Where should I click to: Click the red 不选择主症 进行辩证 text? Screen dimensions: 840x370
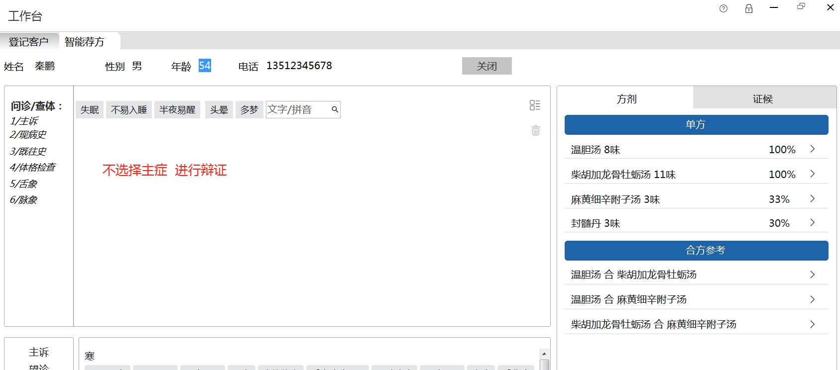tap(164, 170)
